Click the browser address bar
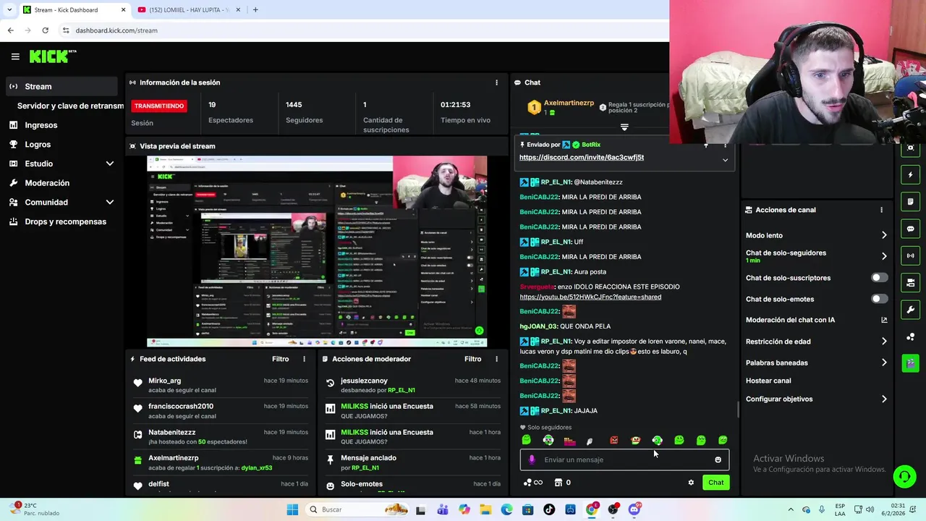 [362, 30]
